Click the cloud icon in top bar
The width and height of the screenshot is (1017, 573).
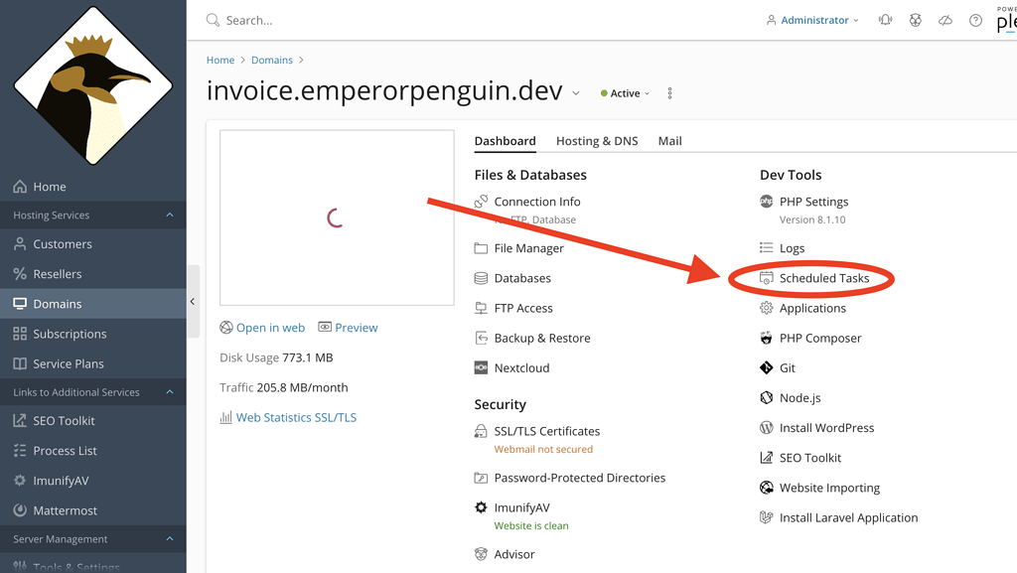[945, 20]
